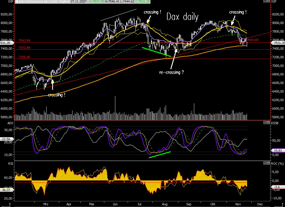This screenshot has width=285, height=207.
Task: Click the current price marker 7531,35 on left axis
Action: pos(6,43)
